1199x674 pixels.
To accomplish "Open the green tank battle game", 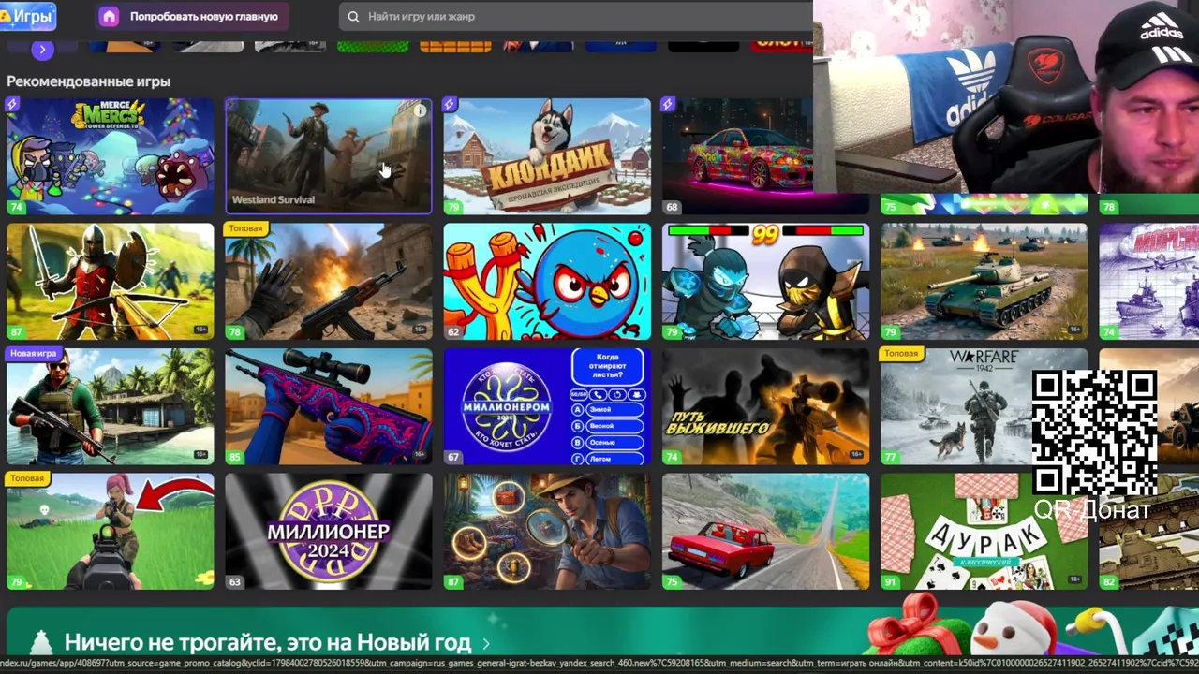I will click(984, 281).
